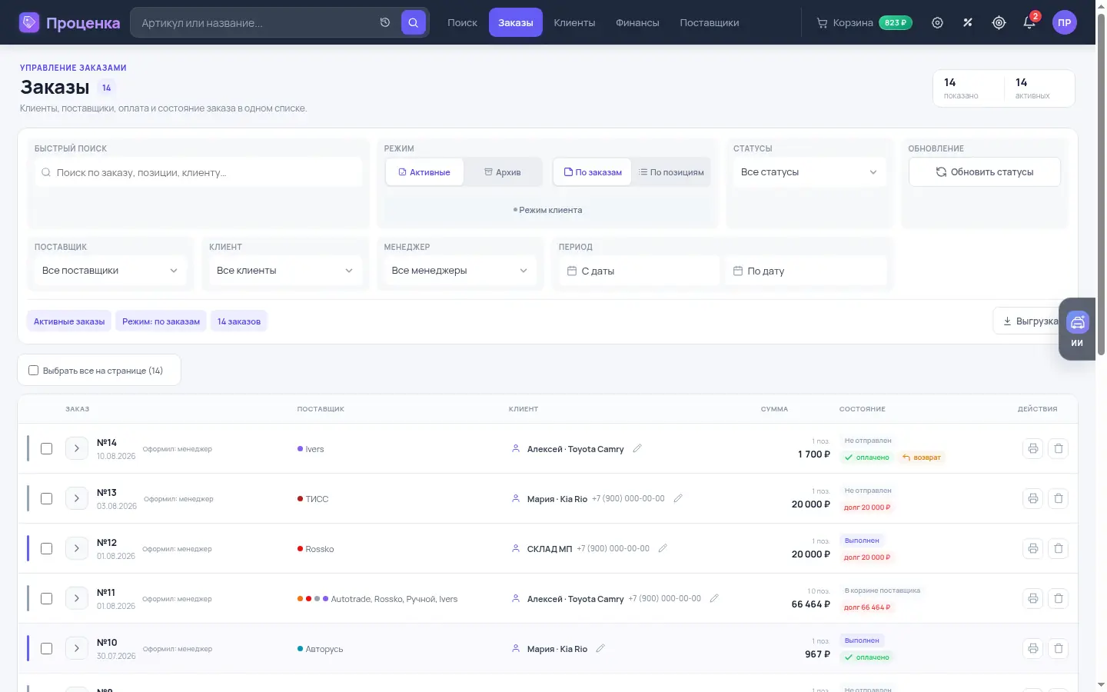Switch to Архив mode tab
Screen dimensions: 1107x692
[x=503, y=172]
